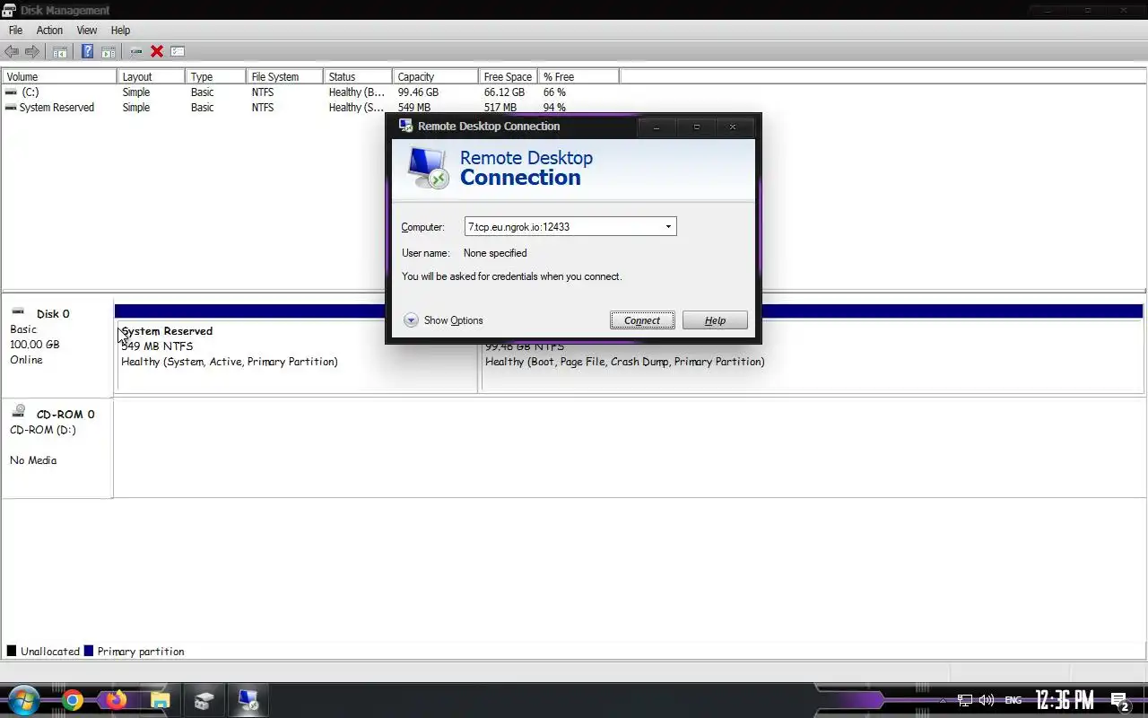The width and height of the screenshot is (1148, 718).
Task: Toggle Show/Hide Console Tree toolbar icon
Action: point(60,52)
